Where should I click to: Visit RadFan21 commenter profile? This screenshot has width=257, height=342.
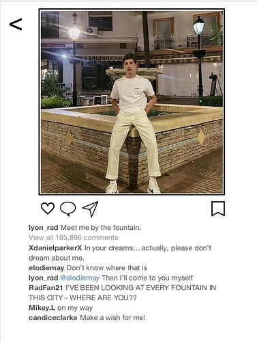tap(46, 288)
